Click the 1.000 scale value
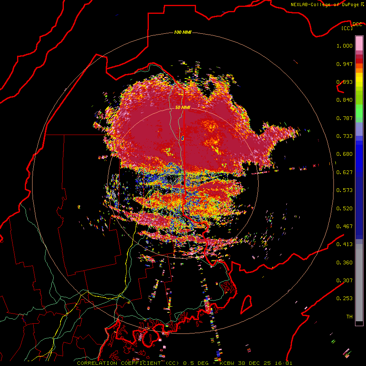The image size is (366, 366). (x=344, y=46)
